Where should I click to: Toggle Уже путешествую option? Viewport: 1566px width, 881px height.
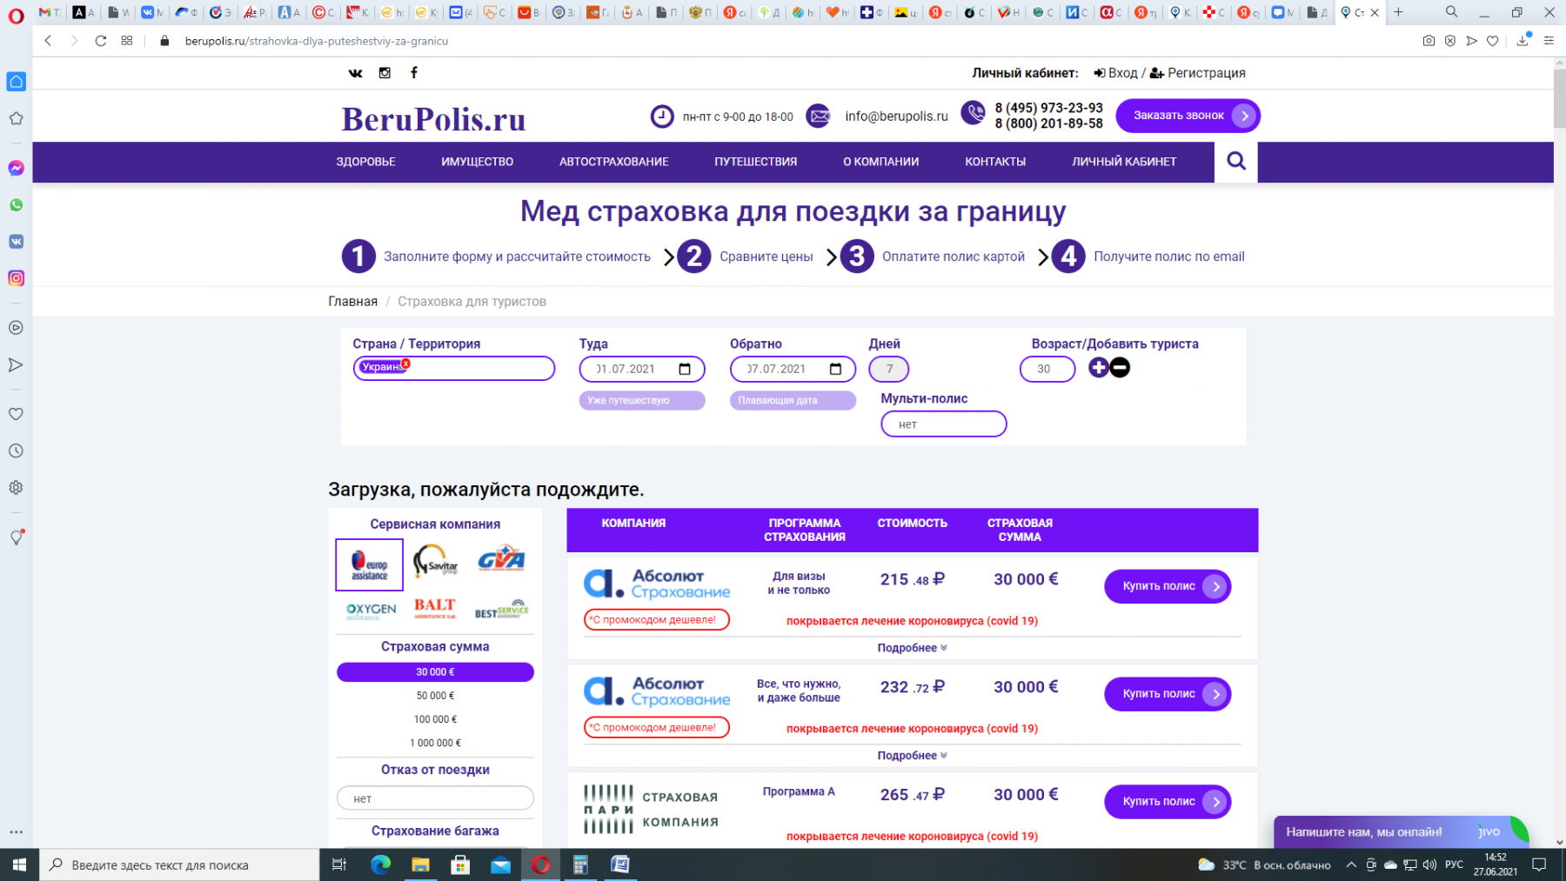[642, 400]
